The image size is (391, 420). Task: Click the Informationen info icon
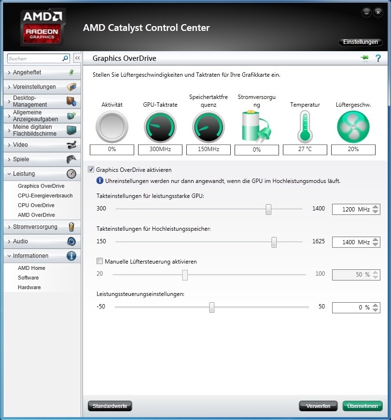pyautogui.click(x=71, y=256)
